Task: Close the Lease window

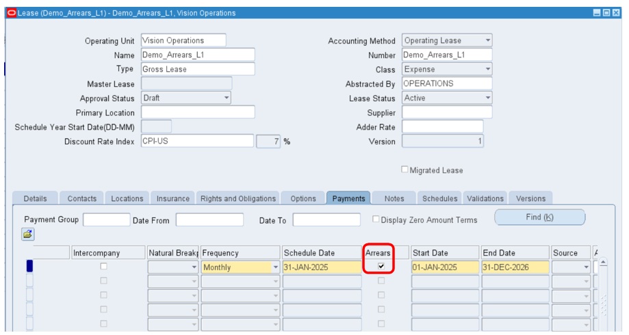Action: [615, 13]
